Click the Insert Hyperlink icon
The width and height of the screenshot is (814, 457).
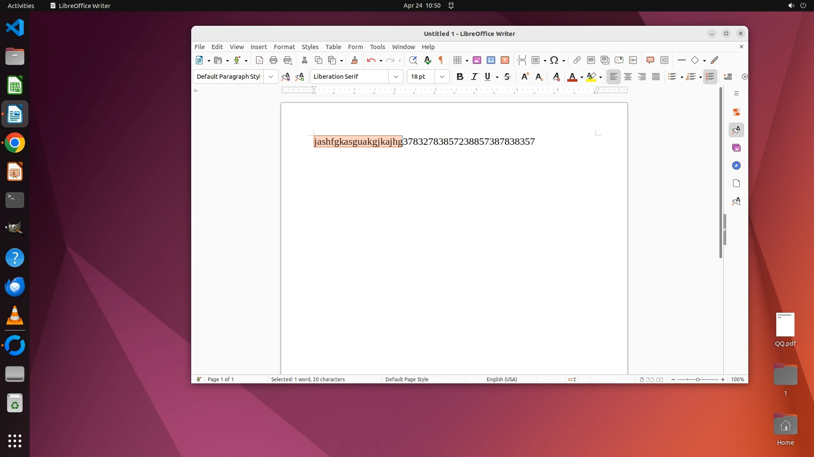tap(577, 60)
